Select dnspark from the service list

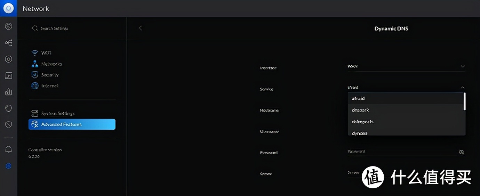pyautogui.click(x=406, y=110)
